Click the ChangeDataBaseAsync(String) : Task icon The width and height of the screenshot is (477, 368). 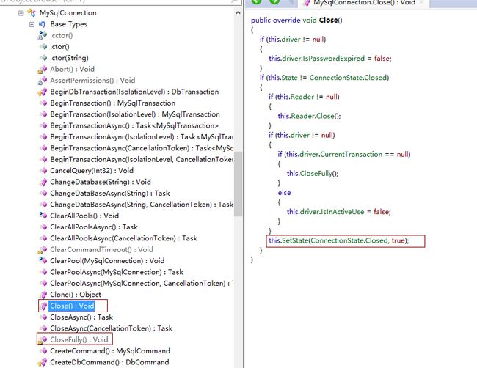coord(43,194)
